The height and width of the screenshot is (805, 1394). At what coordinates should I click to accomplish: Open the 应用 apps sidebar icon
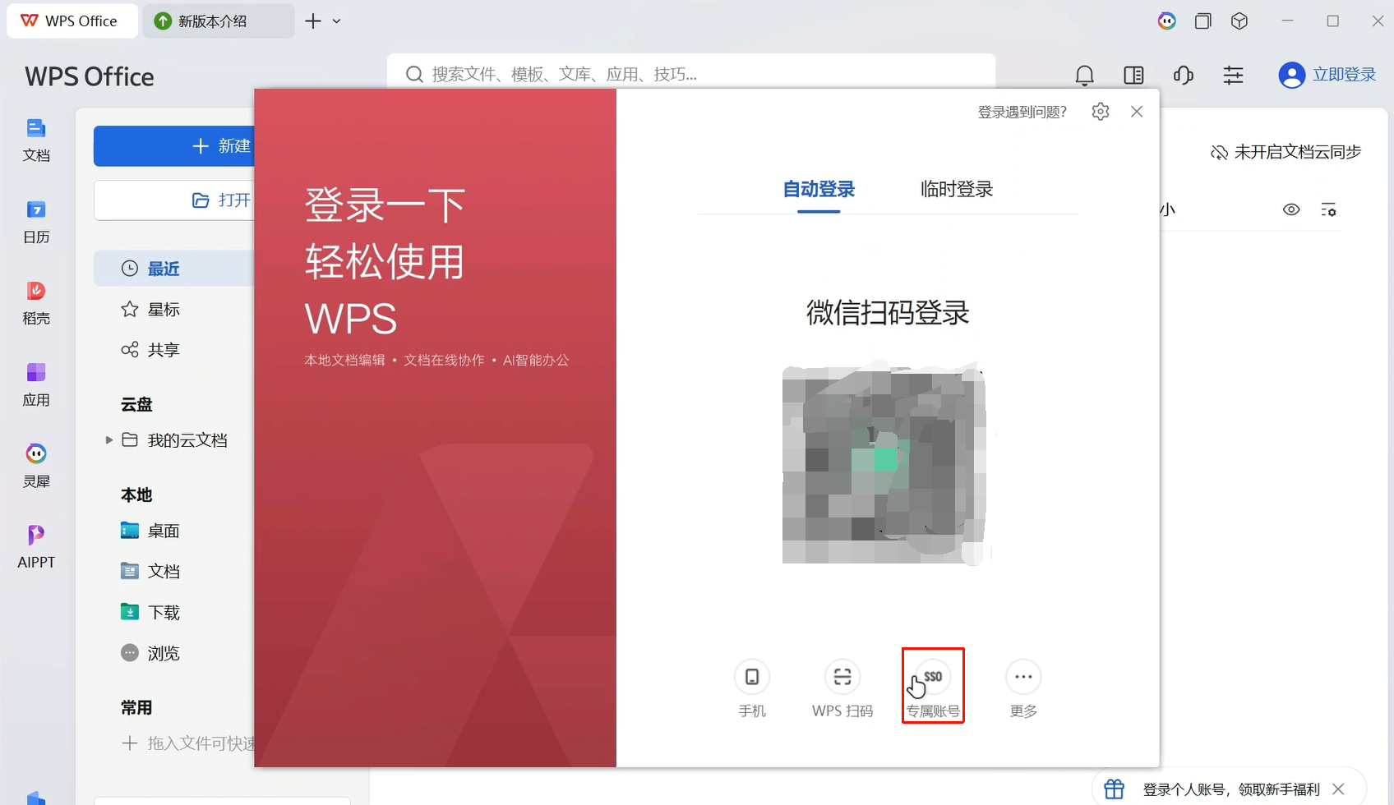pyautogui.click(x=36, y=384)
